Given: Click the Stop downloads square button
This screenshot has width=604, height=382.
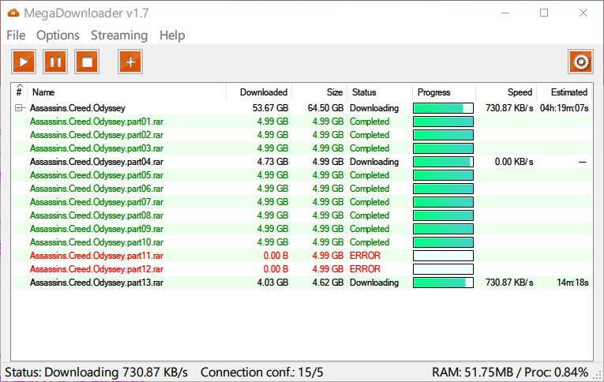Looking at the screenshot, I should click(x=87, y=62).
